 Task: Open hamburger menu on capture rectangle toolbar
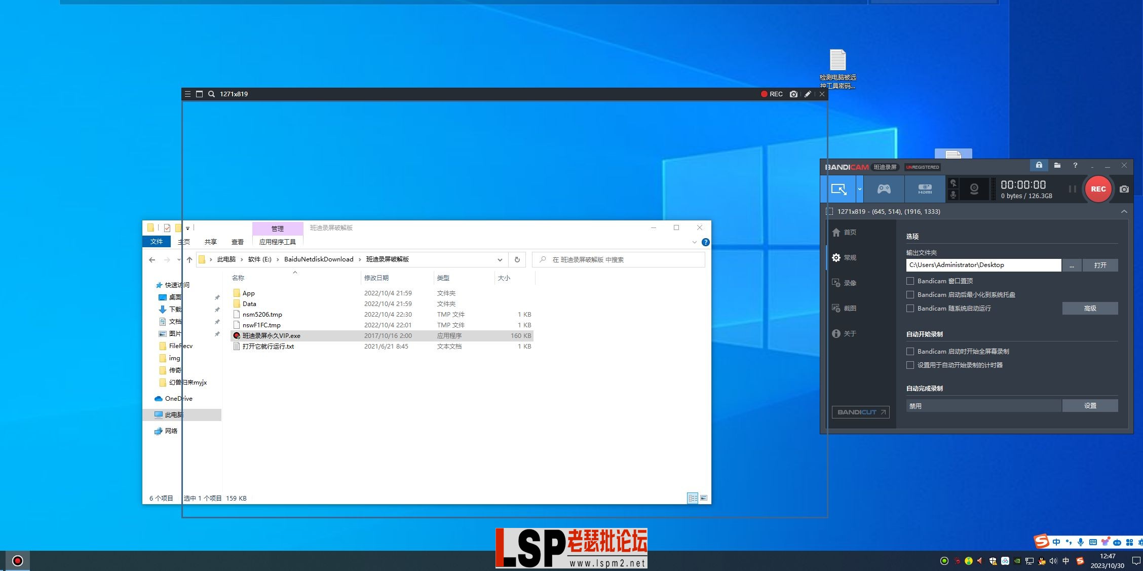(187, 94)
